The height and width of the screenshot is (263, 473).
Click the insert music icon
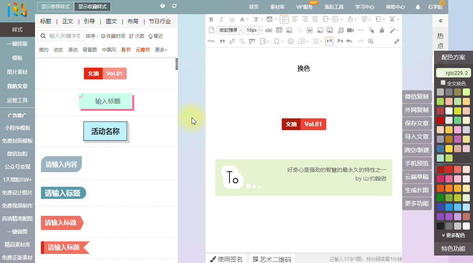(x=340, y=30)
